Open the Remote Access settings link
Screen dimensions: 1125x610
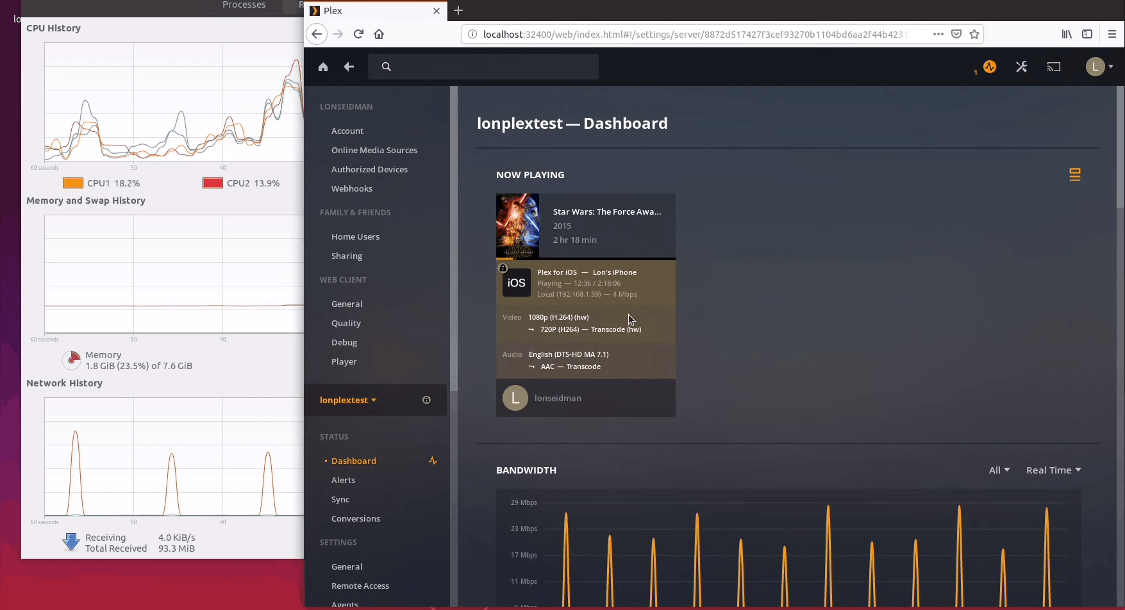(360, 586)
